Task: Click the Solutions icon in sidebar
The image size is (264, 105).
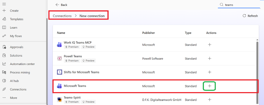Action: (4, 55)
